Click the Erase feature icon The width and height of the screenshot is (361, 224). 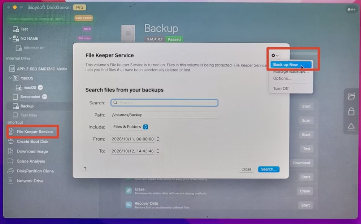(129, 191)
